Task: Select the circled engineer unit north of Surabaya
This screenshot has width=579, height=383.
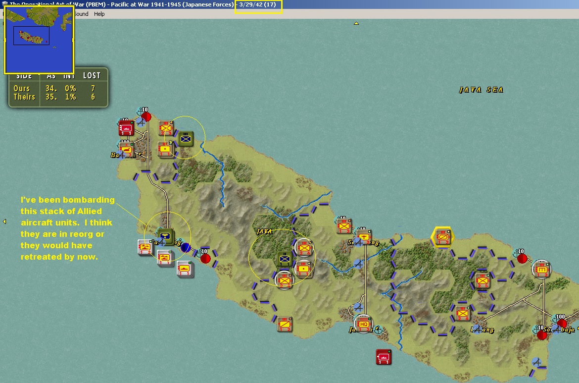Action: click(542, 269)
